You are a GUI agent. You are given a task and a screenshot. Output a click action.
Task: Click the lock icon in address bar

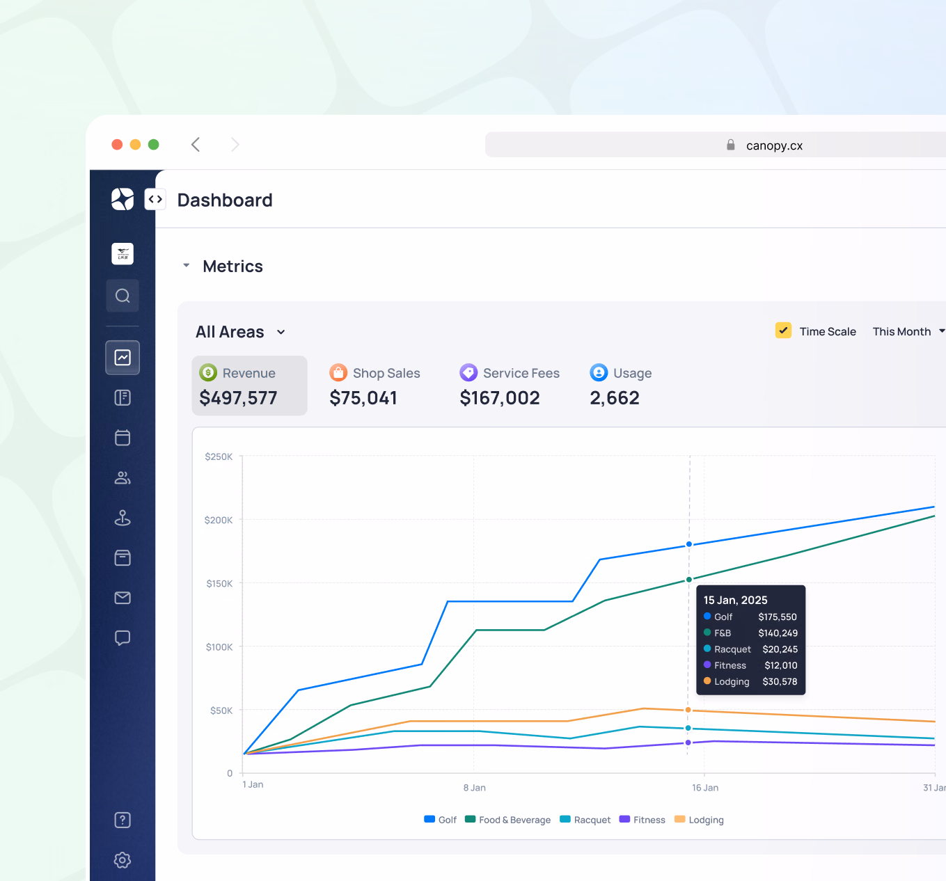pyautogui.click(x=731, y=145)
